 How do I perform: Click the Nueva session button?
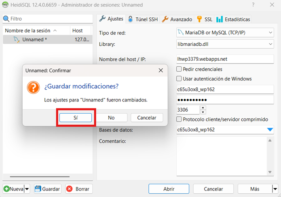pyautogui.click(x=14, y=189)
